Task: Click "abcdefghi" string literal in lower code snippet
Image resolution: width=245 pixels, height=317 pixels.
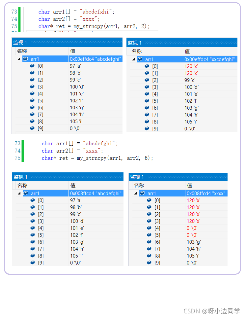Action: 99,144
